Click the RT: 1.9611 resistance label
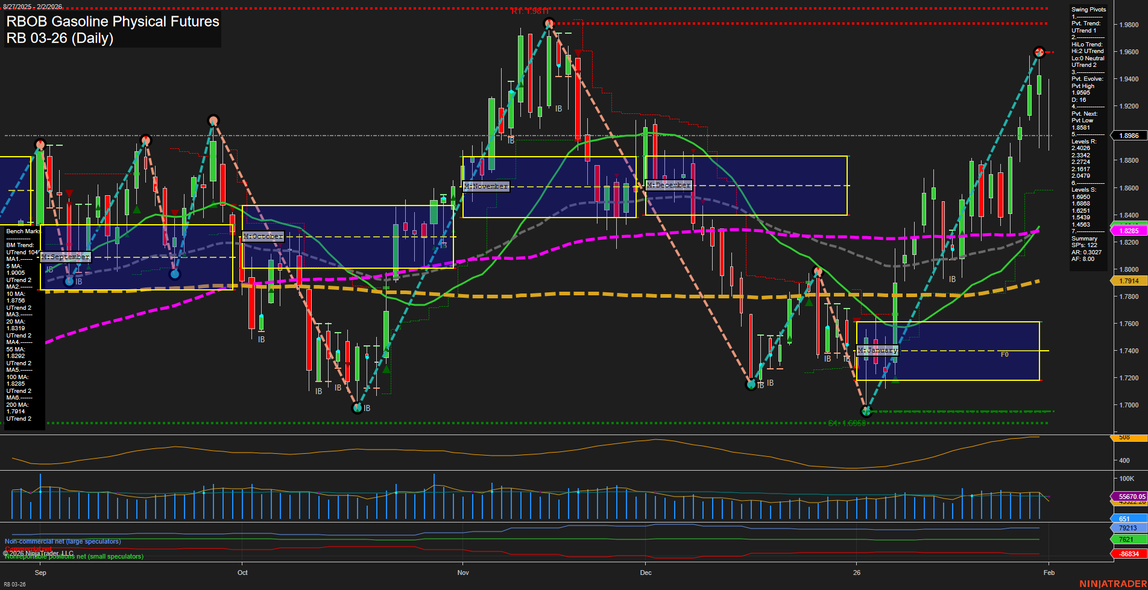The image size is (1148, 590). click(x=529, y=10)
